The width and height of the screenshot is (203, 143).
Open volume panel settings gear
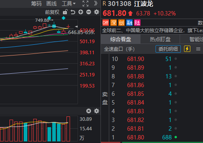pos(97,111)
